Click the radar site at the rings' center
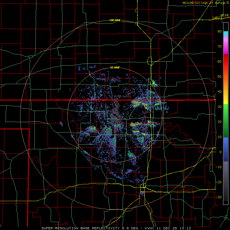230x230 pixels. click(x=115, y=115)
